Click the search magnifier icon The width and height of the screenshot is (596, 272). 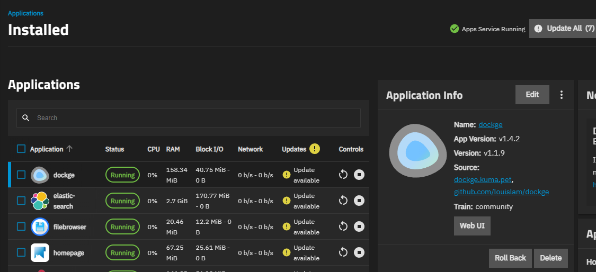(x=26, y=118)
